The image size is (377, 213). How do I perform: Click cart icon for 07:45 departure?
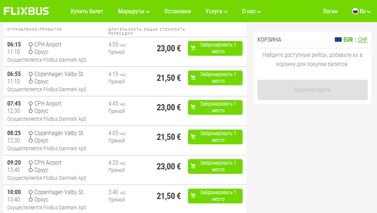point(194,107)
